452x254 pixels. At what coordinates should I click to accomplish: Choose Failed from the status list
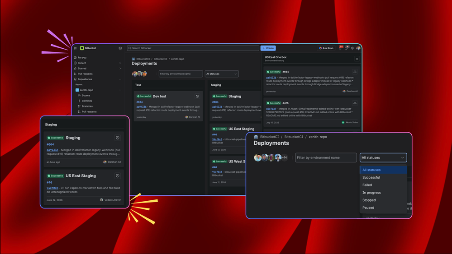pos(383,185)
